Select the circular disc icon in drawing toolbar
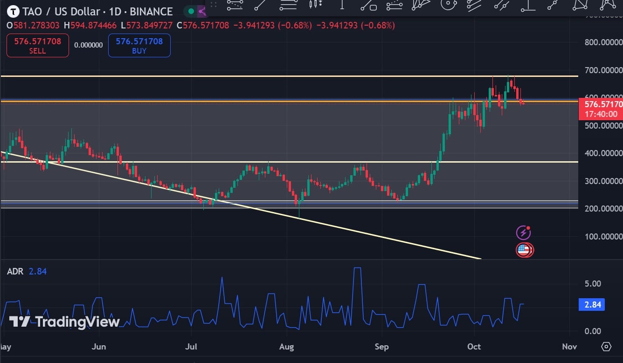 click(x=448, y=5)
